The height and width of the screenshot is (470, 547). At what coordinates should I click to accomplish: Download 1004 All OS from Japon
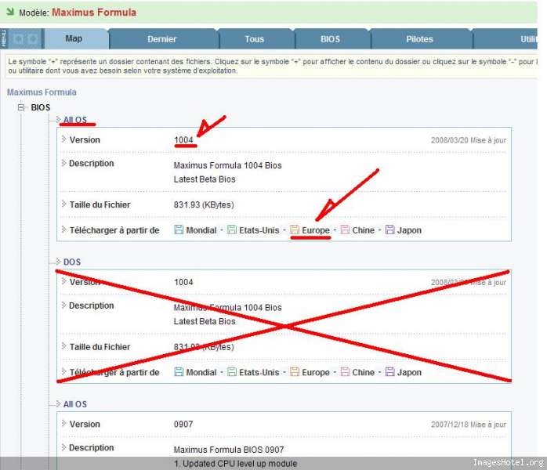click(409, 230)
